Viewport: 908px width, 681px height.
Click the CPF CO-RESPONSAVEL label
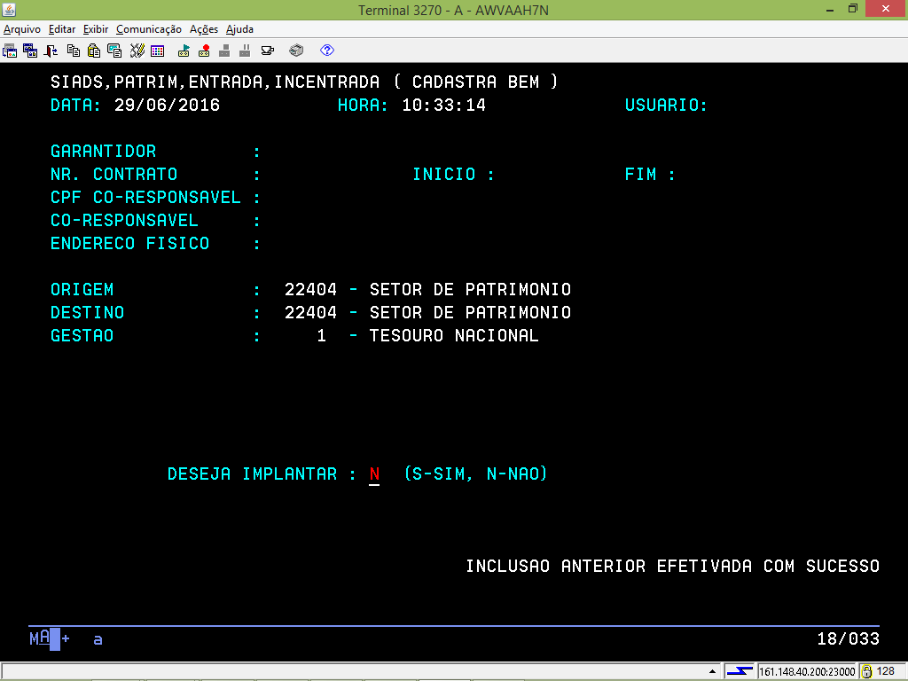coord(145,198)
